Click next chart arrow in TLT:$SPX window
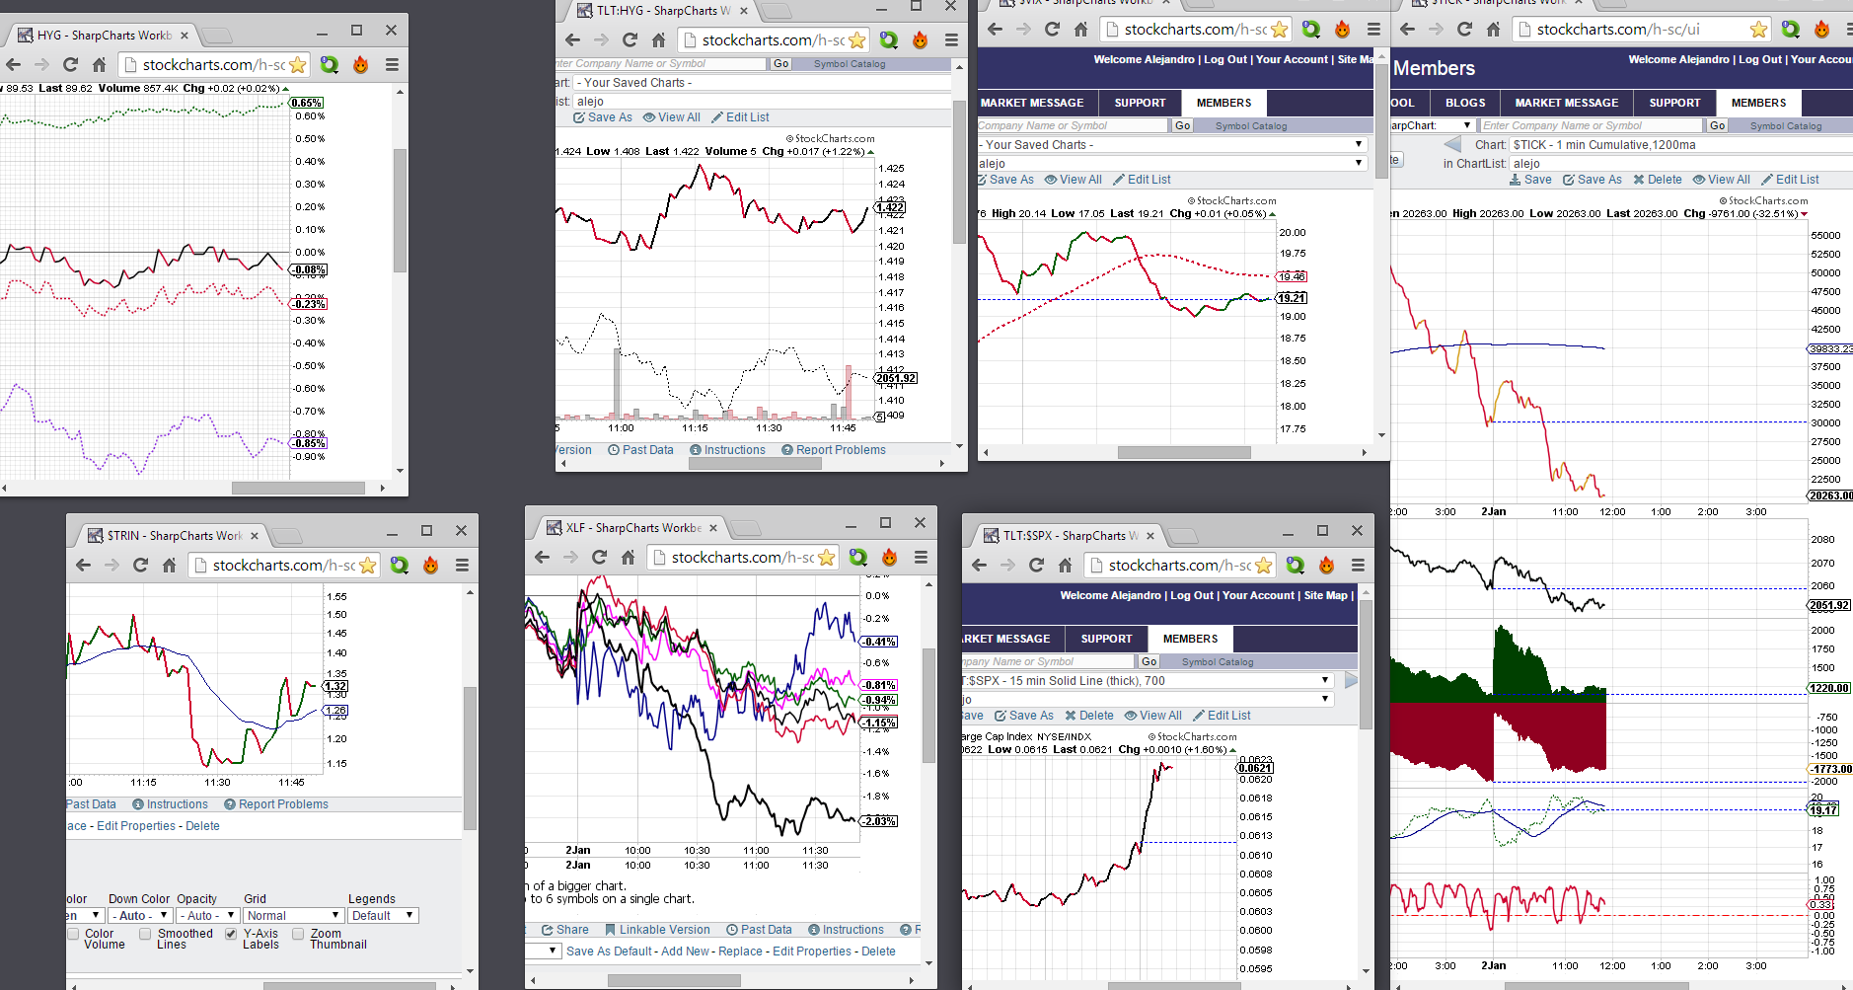 click(x=1351, y=680)
